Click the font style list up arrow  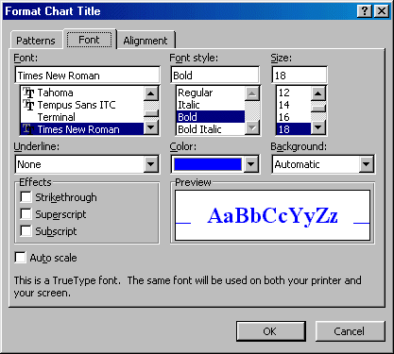click(x=252, y=93)
